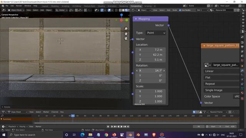Toggle only-errors filter warning icon
The height and width of the screenshot is (138, 246).
(x=201, y=112)
